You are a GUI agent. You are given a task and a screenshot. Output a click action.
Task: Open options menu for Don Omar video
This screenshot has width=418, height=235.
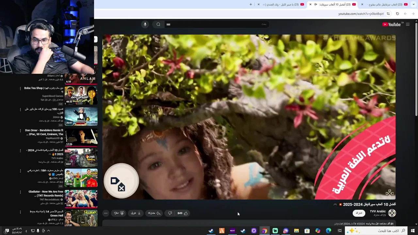[20, 131]
